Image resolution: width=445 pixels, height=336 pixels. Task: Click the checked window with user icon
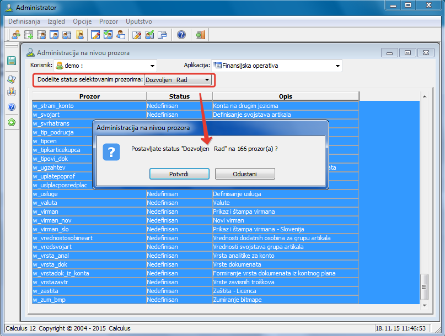tap(108, 35)
